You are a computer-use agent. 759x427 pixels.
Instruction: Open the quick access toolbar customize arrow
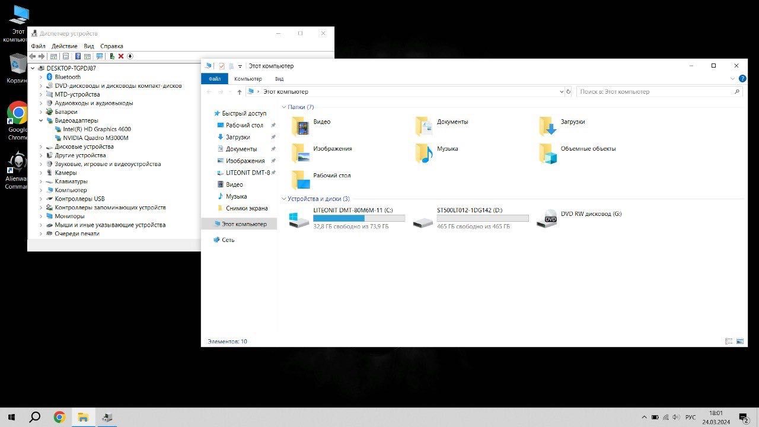point(240,66)
